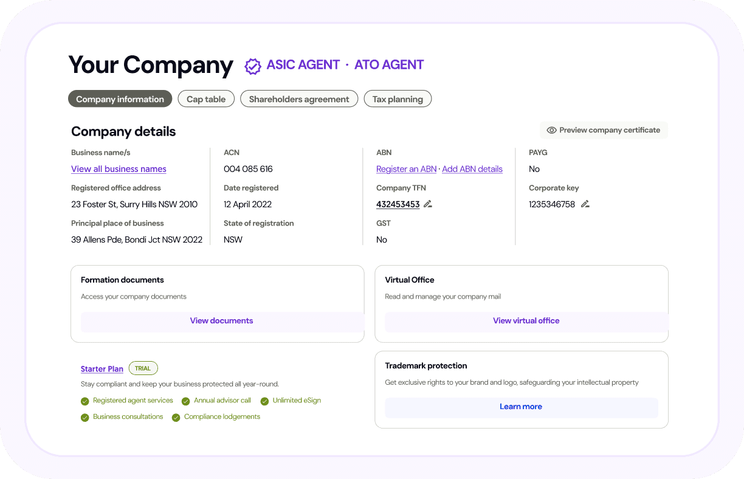Switch to the Cap table tab
The width and height of the screenshot is (744, 479).
[206, 99]
